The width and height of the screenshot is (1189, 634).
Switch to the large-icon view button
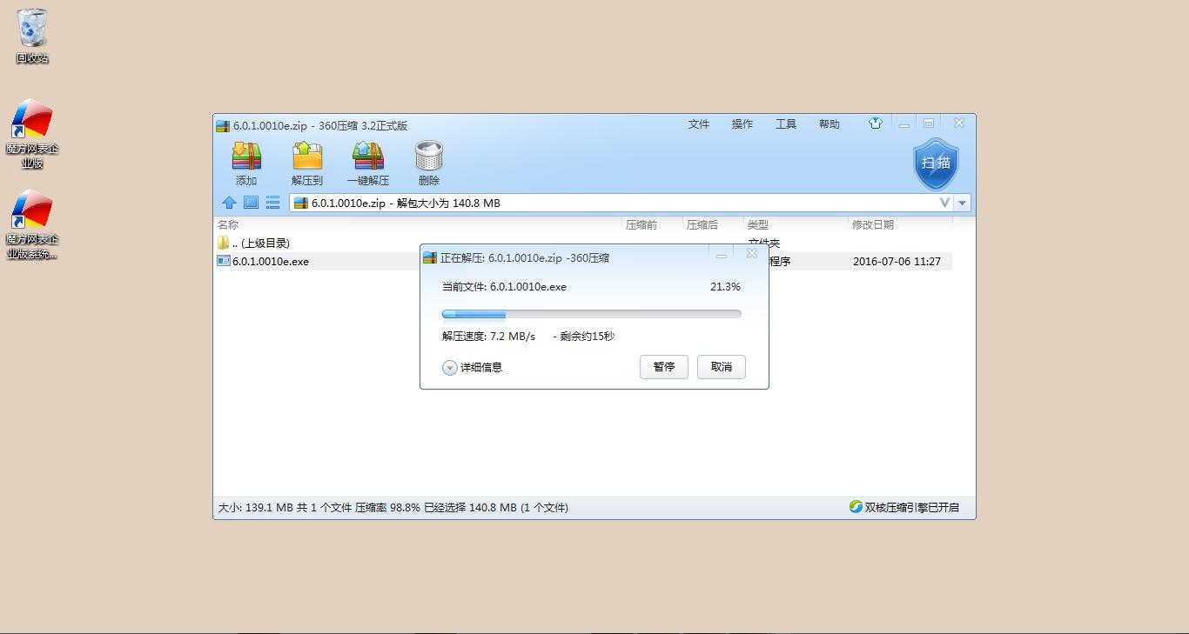point(251,203)
